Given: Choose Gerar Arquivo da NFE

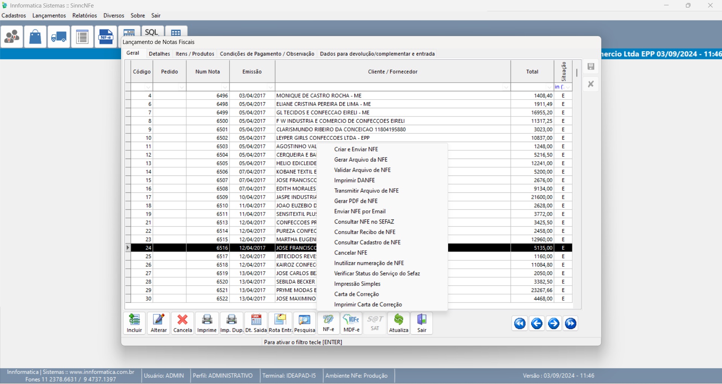Looking at the screenshot, I should (382, 160).
